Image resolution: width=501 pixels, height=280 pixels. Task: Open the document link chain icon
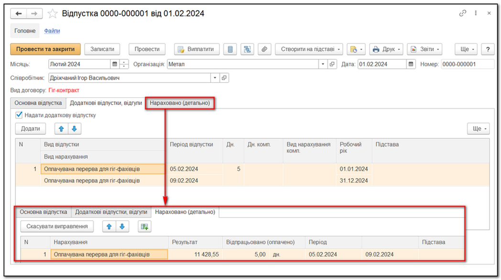coord(462,13)
